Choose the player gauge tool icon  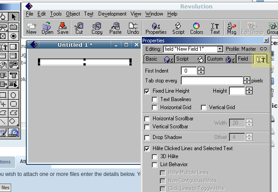point(13,133)
